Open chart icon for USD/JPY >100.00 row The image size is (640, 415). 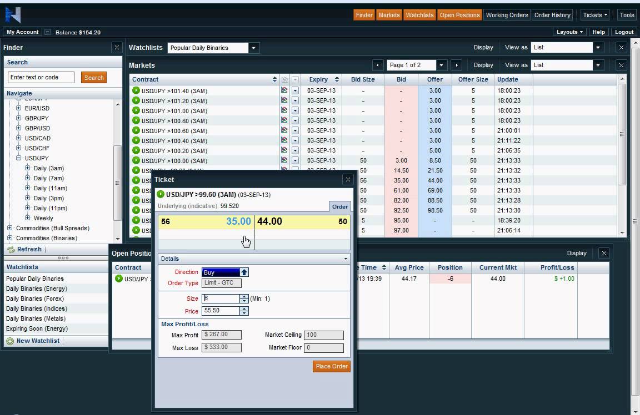pos(284,160)
